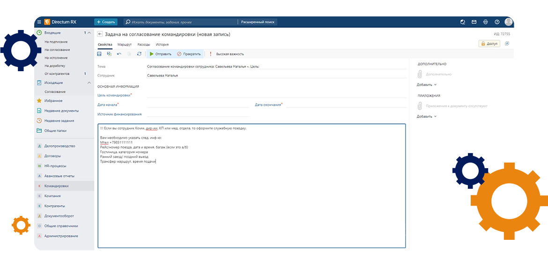548x267 pixels.
Task: Open the Добавить dropdown under Приложения
Action: click(426, 116)
